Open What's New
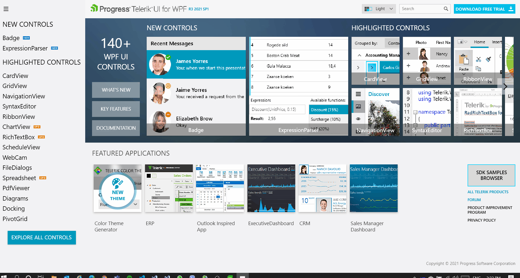The width and height of the screenshot is (520, 278). (116, 90)
